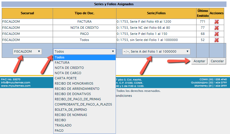Open the Sucursal FISCALDOM dropdown
The width and height of the screenshot is (230, 134).
(27, 51)
